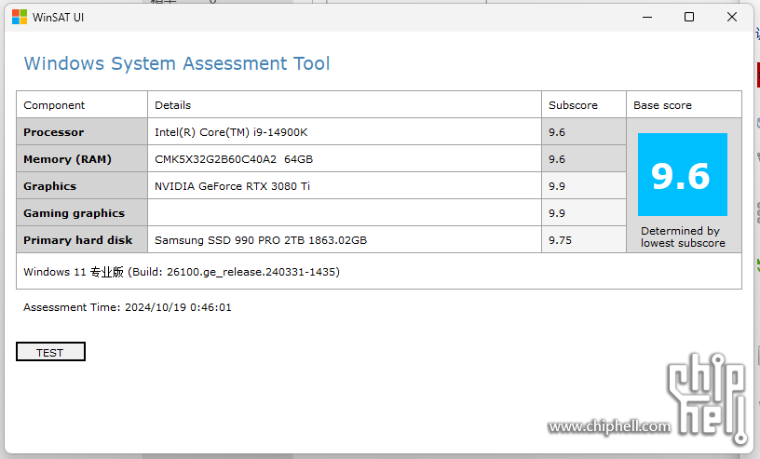Click the WinSAT UI title text

pos(58,18)
